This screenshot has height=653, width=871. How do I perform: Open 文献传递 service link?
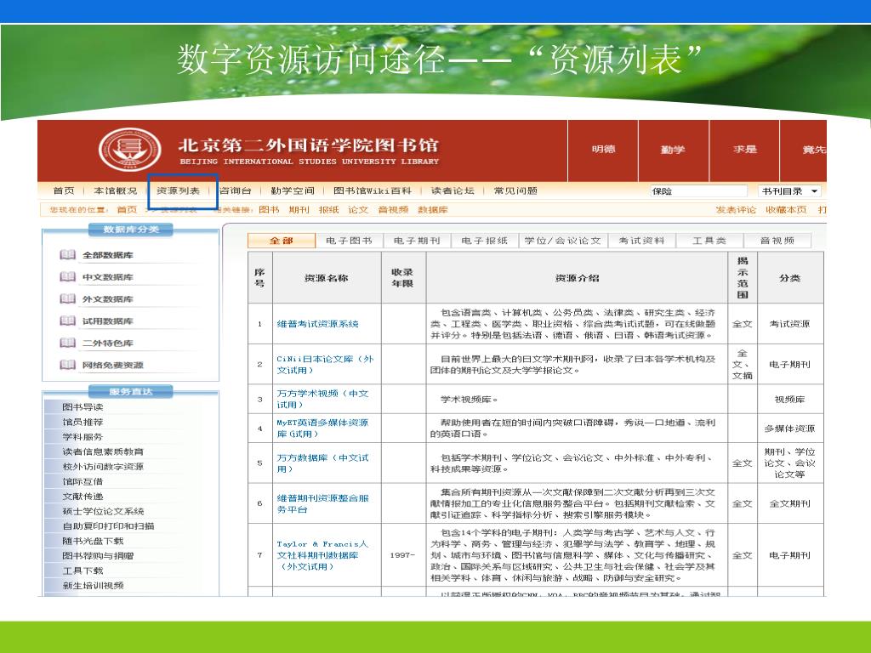(x=83, y=496)
